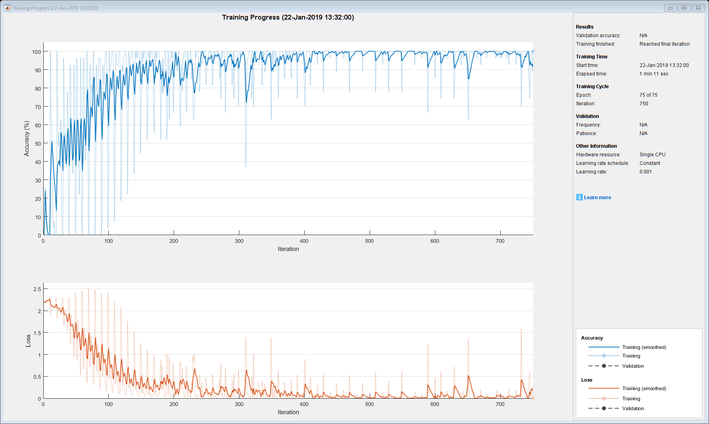
Task: Click the final data point marker on the loss plot
Action: point(533,398)
